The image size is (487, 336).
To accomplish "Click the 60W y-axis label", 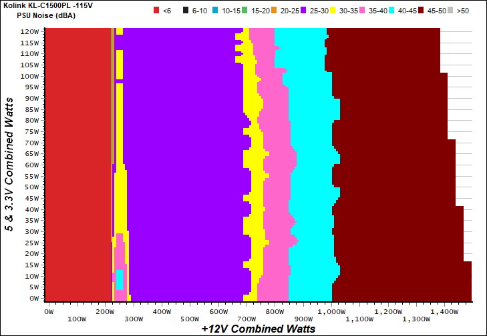I will (31, 165).
